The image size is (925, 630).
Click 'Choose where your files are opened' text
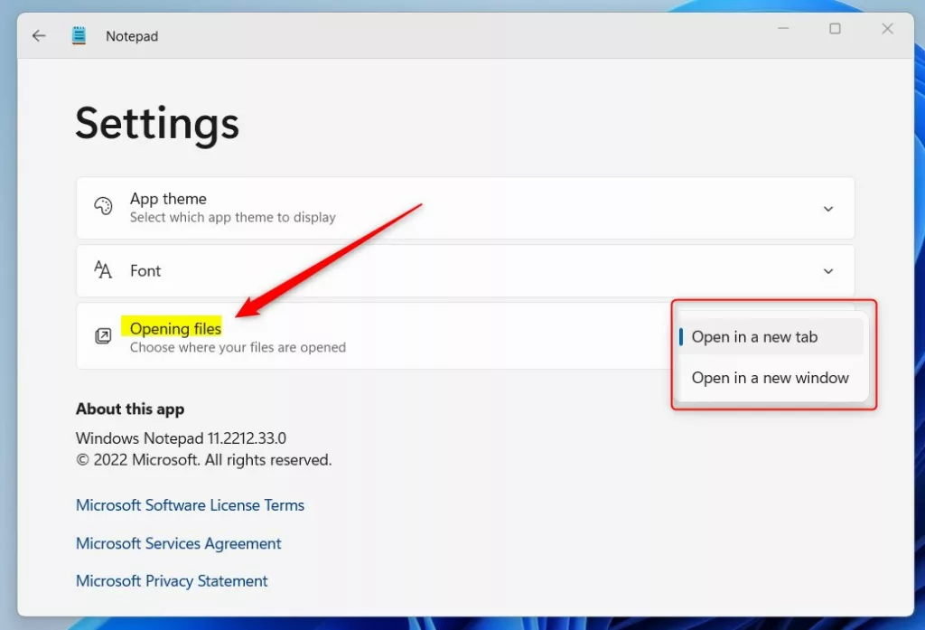[x=238, y=347]
